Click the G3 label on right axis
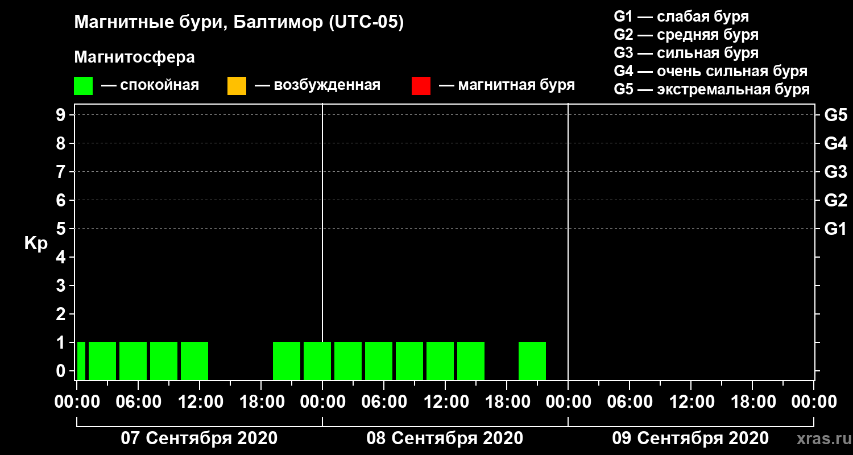Image resolution: width=853 pixels, height=455 pixels. (836, 172)
